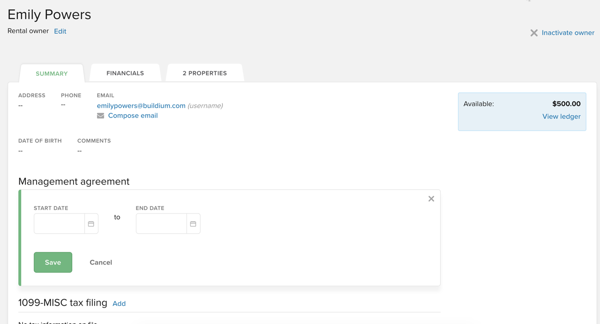Open the start date calendar picker
600x324 pixels.
pyautogui.click(x=91, y=224)
